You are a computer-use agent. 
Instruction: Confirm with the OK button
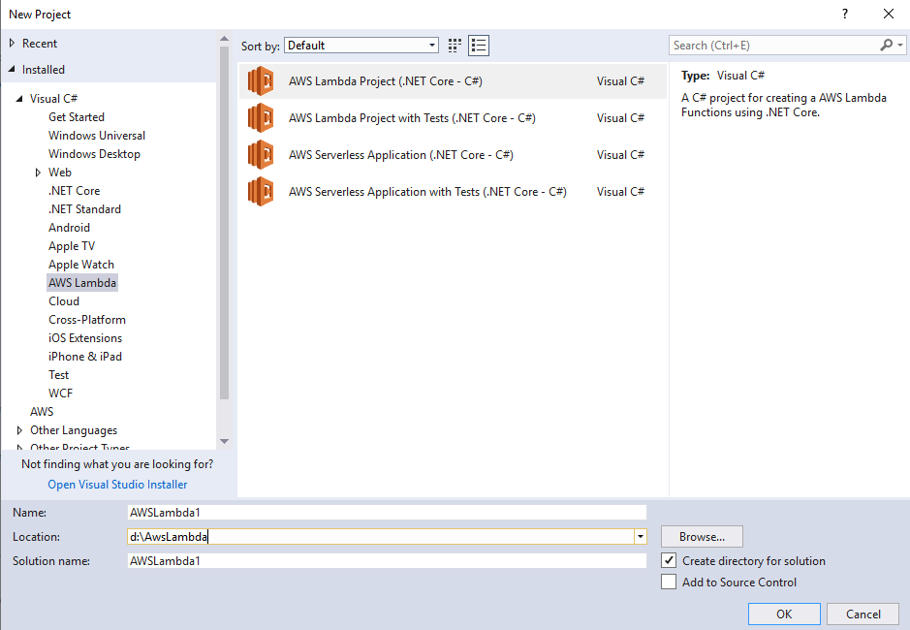point(784,614)
